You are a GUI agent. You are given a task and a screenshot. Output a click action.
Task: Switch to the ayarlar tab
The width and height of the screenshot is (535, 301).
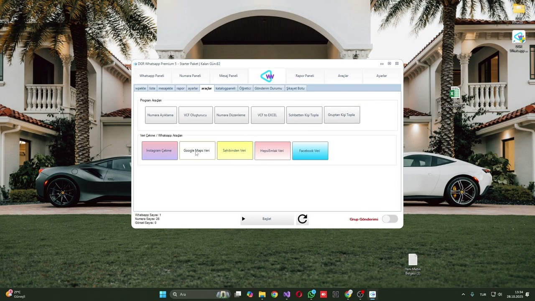click(x=193, y=88)
